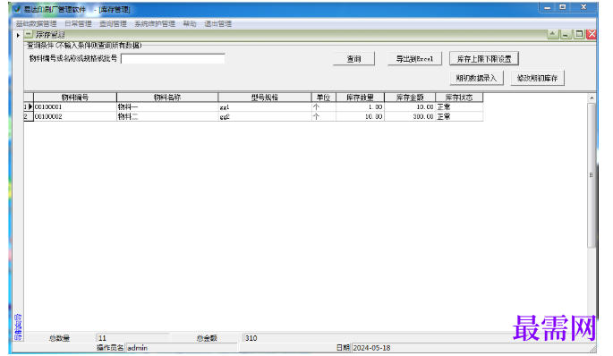Viewport: 613px width, 356px height.
Task: Open the 日常管理 menu
Action: click(78, 24)
